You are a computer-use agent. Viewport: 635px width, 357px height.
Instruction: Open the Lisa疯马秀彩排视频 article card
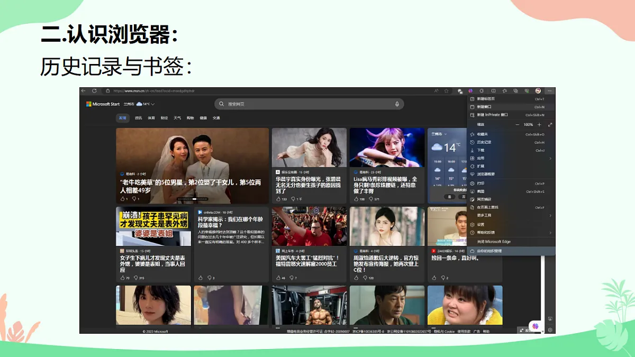pos(387,166)
